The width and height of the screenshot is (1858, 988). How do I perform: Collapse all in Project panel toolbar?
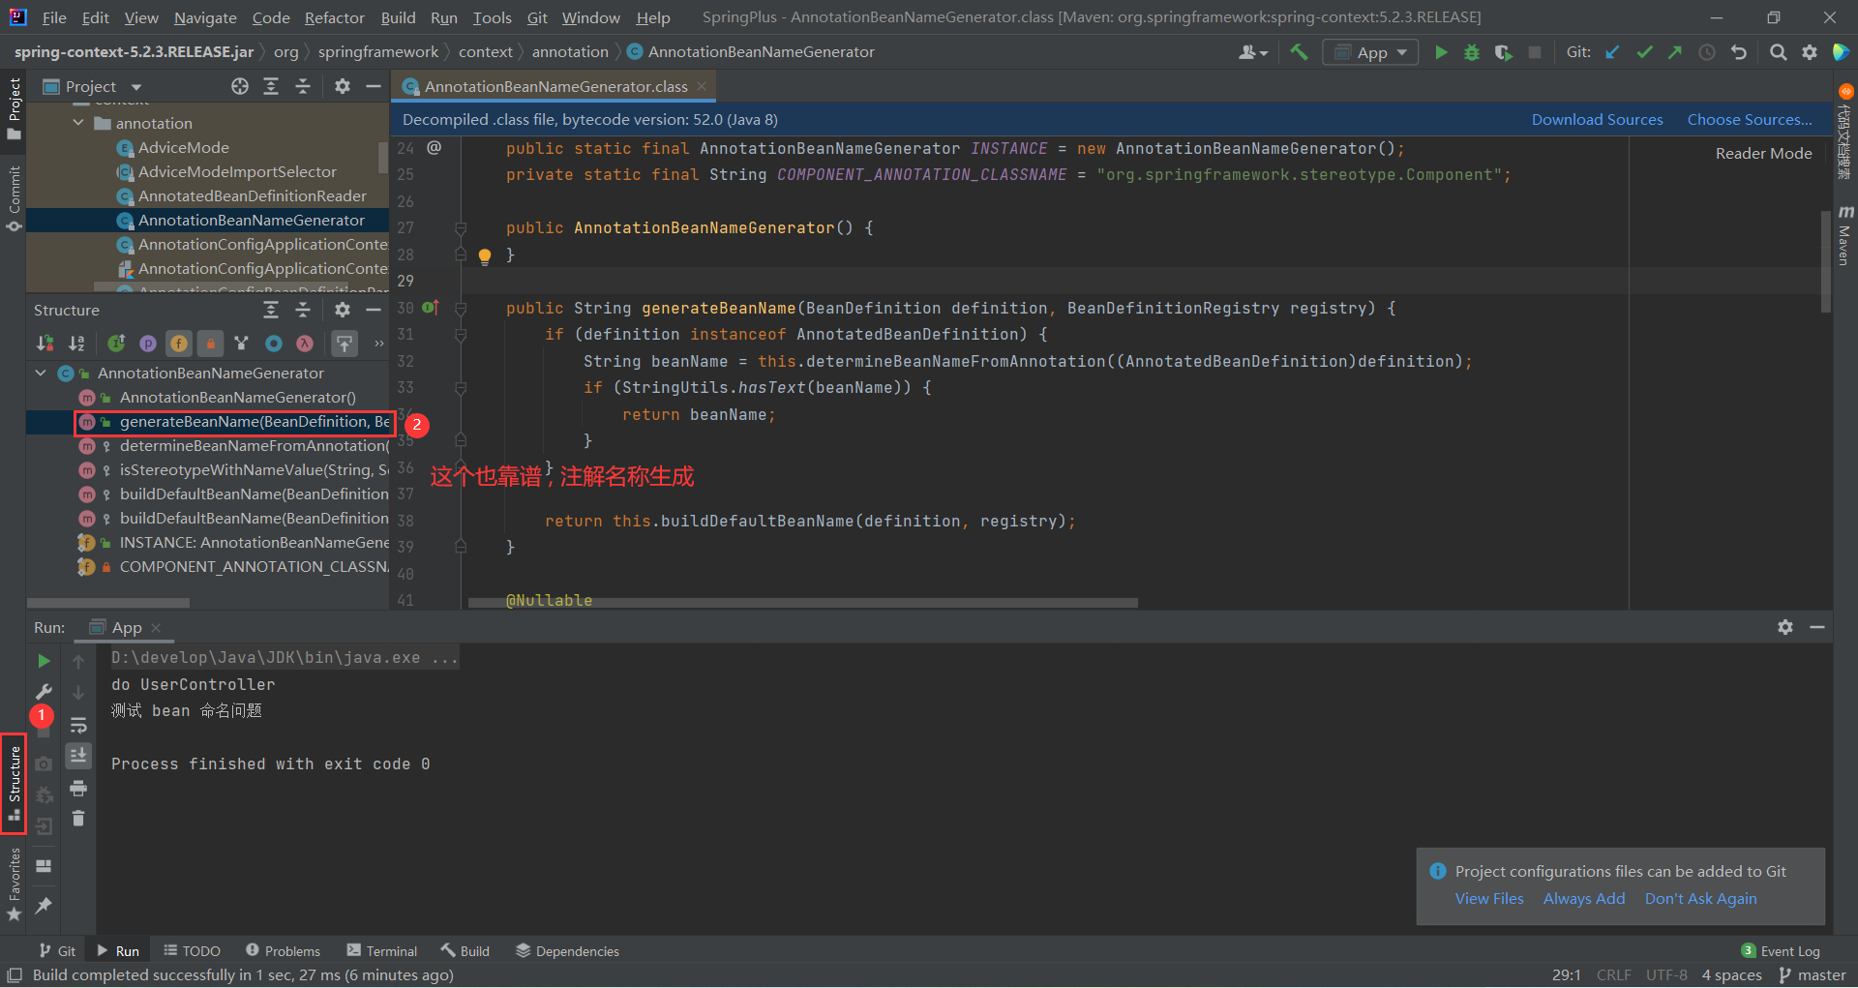[303, 86]
